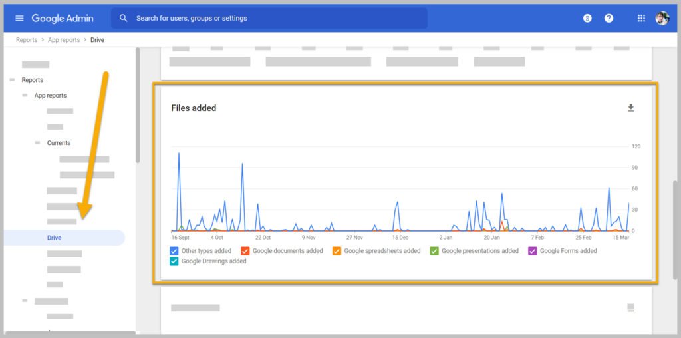This screenshot has height=338, width=681.
Task: Go to App reports breadcrumb link
Action: [64, 40]
